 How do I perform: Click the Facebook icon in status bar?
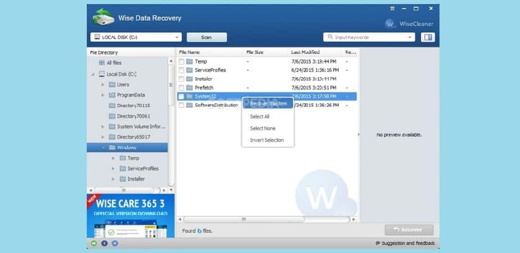pyautogui.click(x=105, y=243)
